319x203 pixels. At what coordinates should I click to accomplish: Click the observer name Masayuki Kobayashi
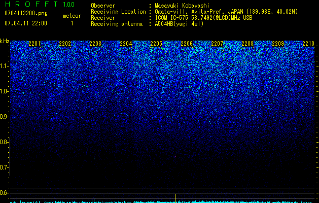(182, 6)
